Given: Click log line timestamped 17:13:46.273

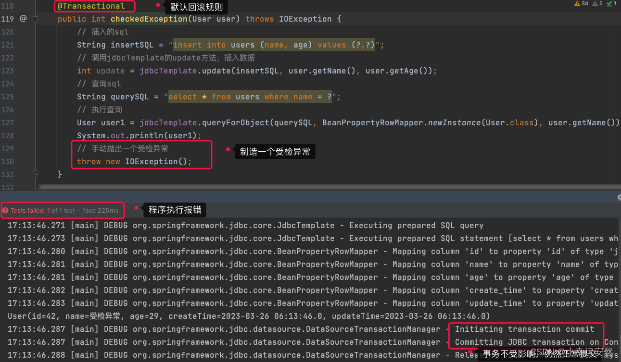Looking at the screenshot, I should click(313, 239).
